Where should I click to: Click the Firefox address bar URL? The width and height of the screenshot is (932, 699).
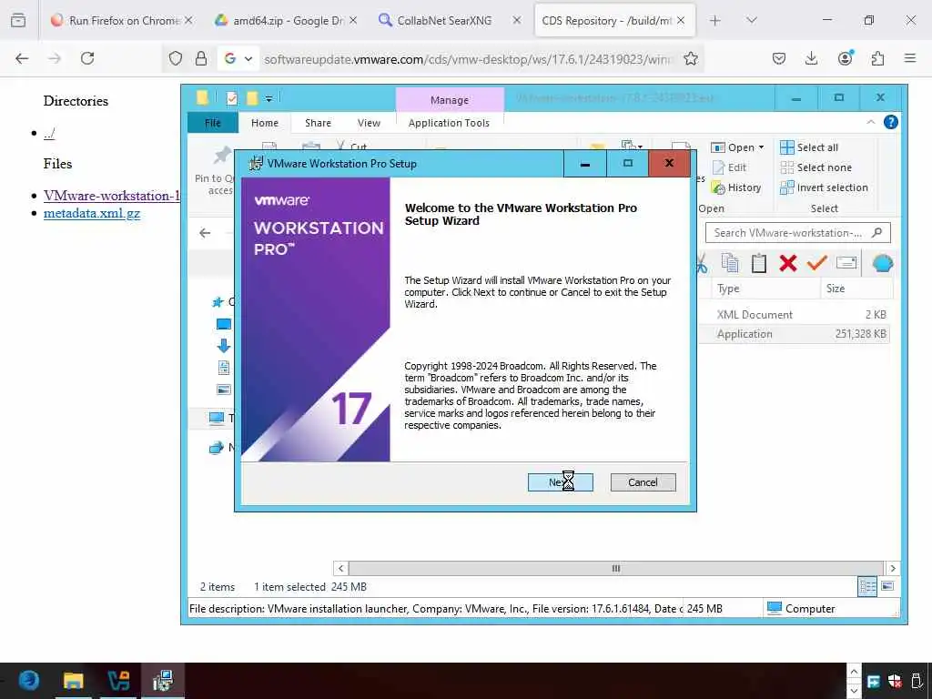pyautogui.click(x=469, y=59)
